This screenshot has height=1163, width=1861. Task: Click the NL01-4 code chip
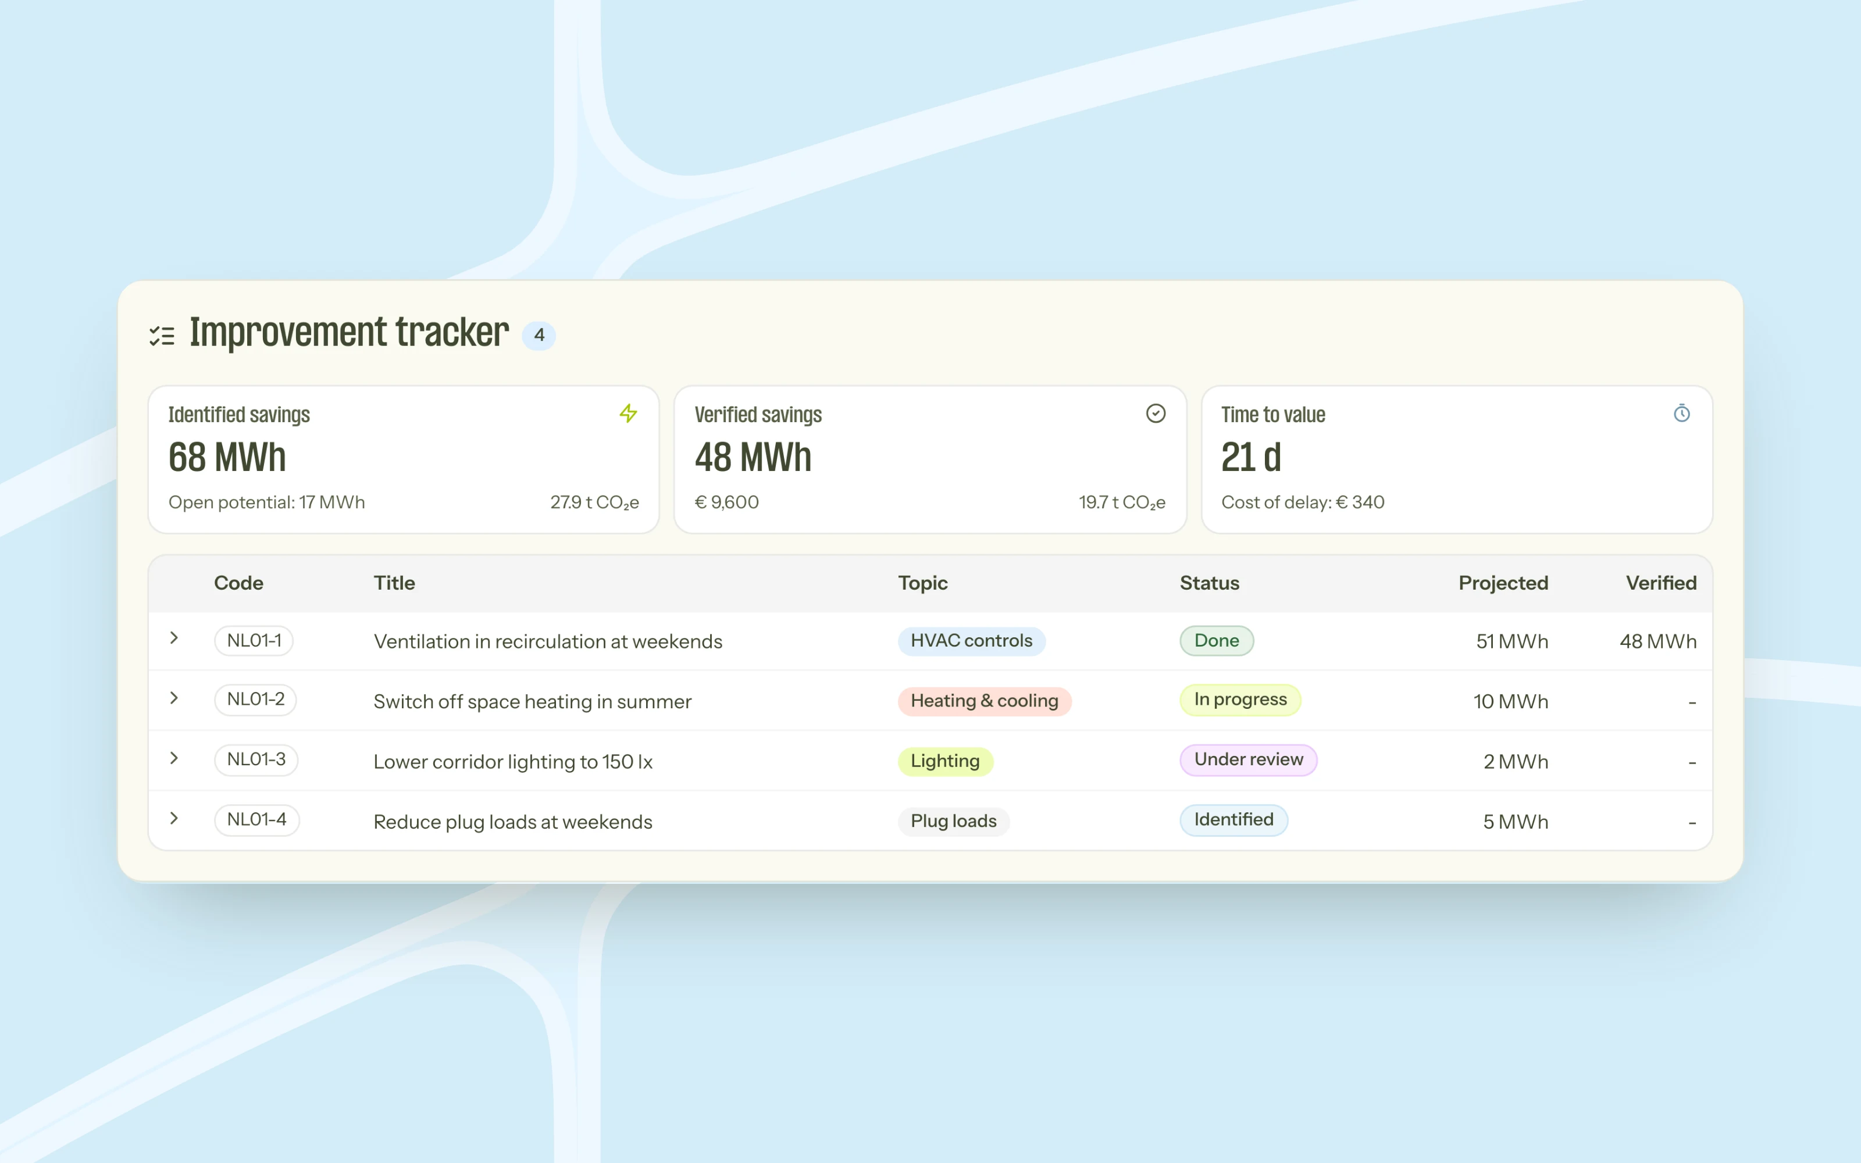(x=257, y=820)
